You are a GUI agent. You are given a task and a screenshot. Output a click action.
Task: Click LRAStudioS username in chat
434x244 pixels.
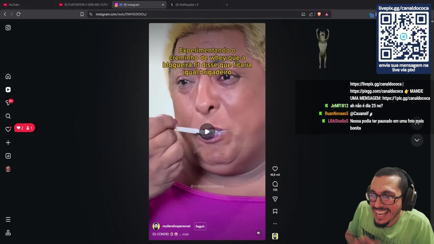point(338,121)
